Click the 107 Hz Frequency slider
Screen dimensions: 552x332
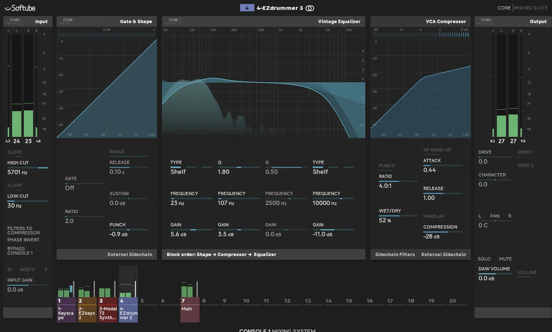[239, 198]
